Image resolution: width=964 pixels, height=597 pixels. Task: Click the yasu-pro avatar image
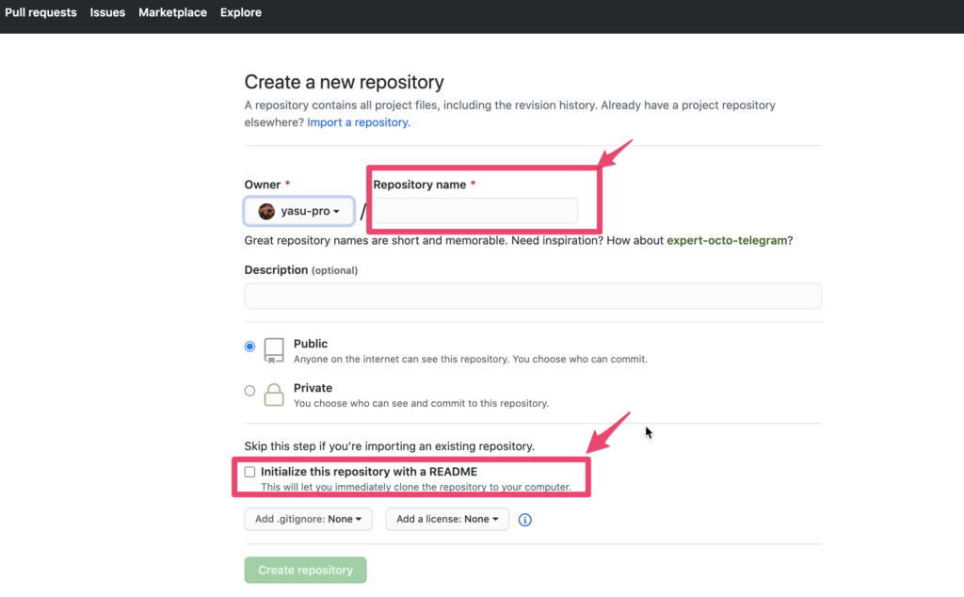[266, 211]
